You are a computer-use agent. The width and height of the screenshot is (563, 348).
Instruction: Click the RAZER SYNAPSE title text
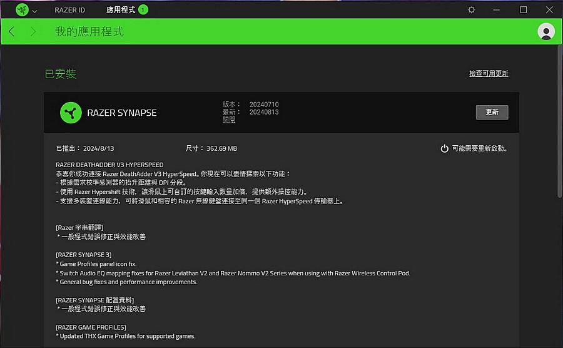pyautogui.click(x=122, y=113)
